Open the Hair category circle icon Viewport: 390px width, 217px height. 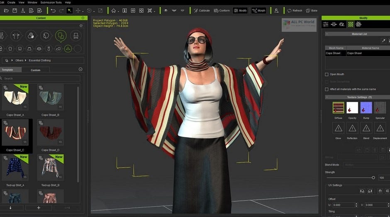pyautogui.click(x=46, y=36)
